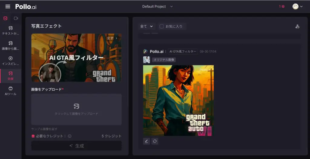Open the generated GTA style image
The height and width of the screenshot is (159, 310).
[178, 100]
